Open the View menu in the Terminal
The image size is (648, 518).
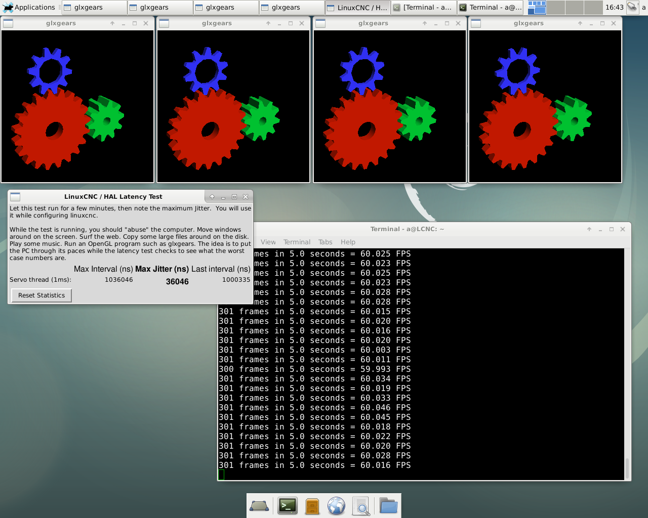268,242
